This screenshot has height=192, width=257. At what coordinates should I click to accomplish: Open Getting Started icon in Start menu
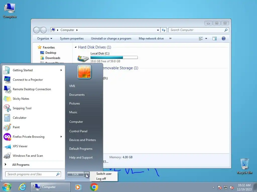click(7, 70)
